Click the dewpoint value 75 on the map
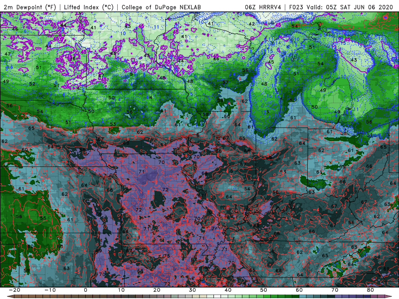 coord(167,256)
